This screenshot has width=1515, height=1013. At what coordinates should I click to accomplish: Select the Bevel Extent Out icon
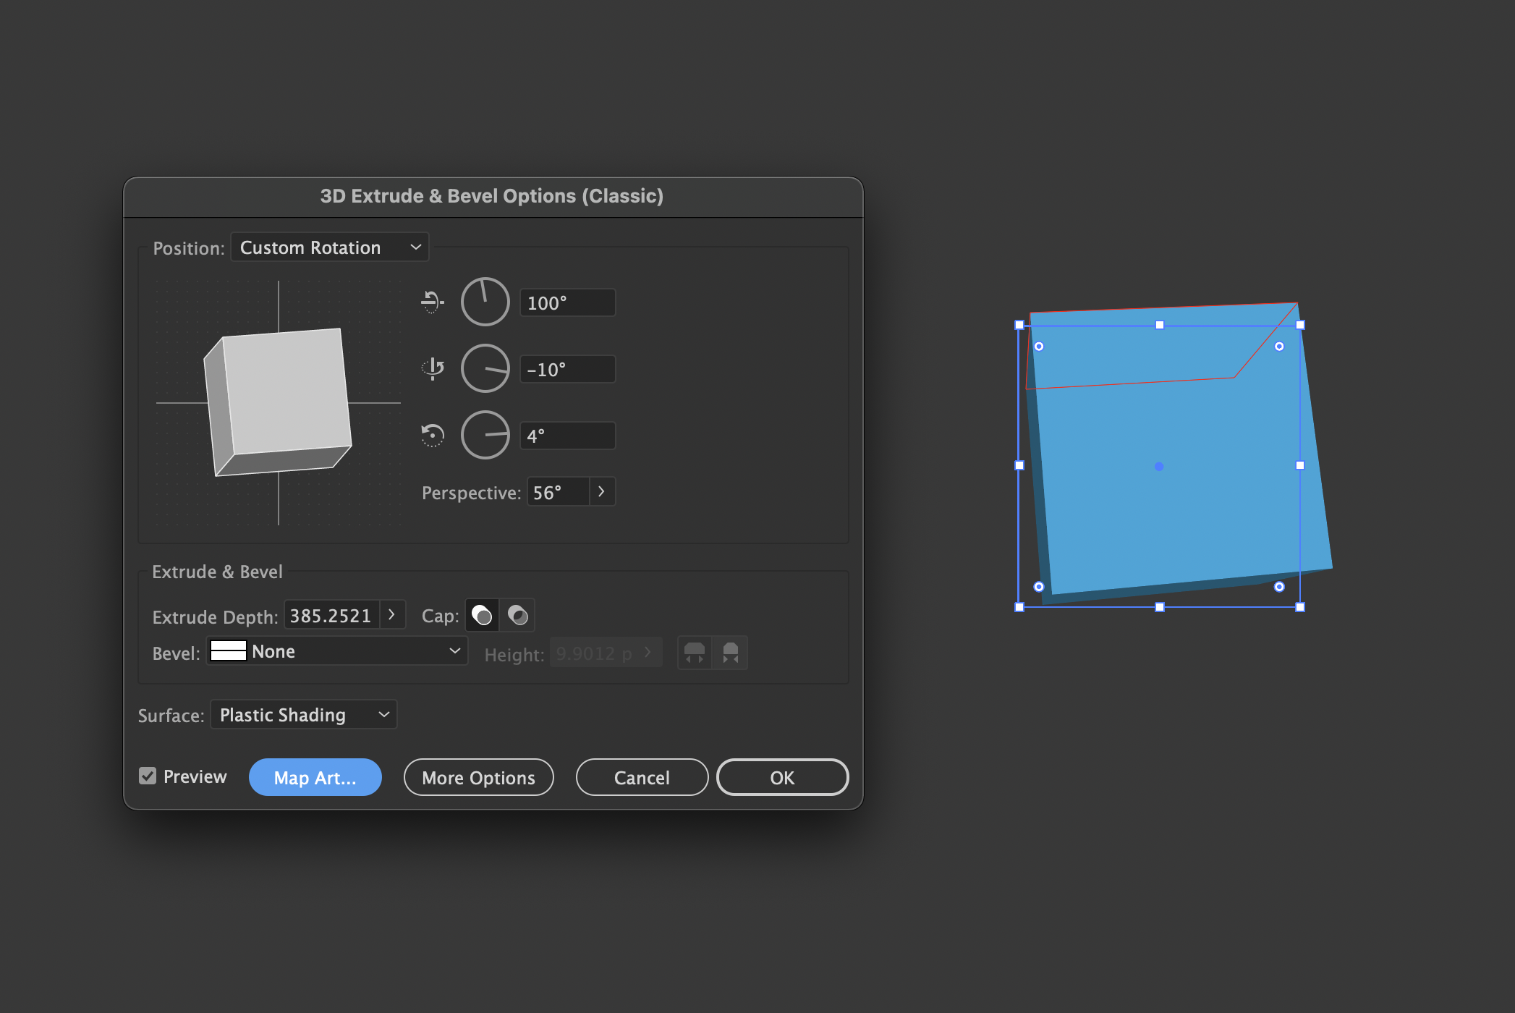(x=695, y=653)
